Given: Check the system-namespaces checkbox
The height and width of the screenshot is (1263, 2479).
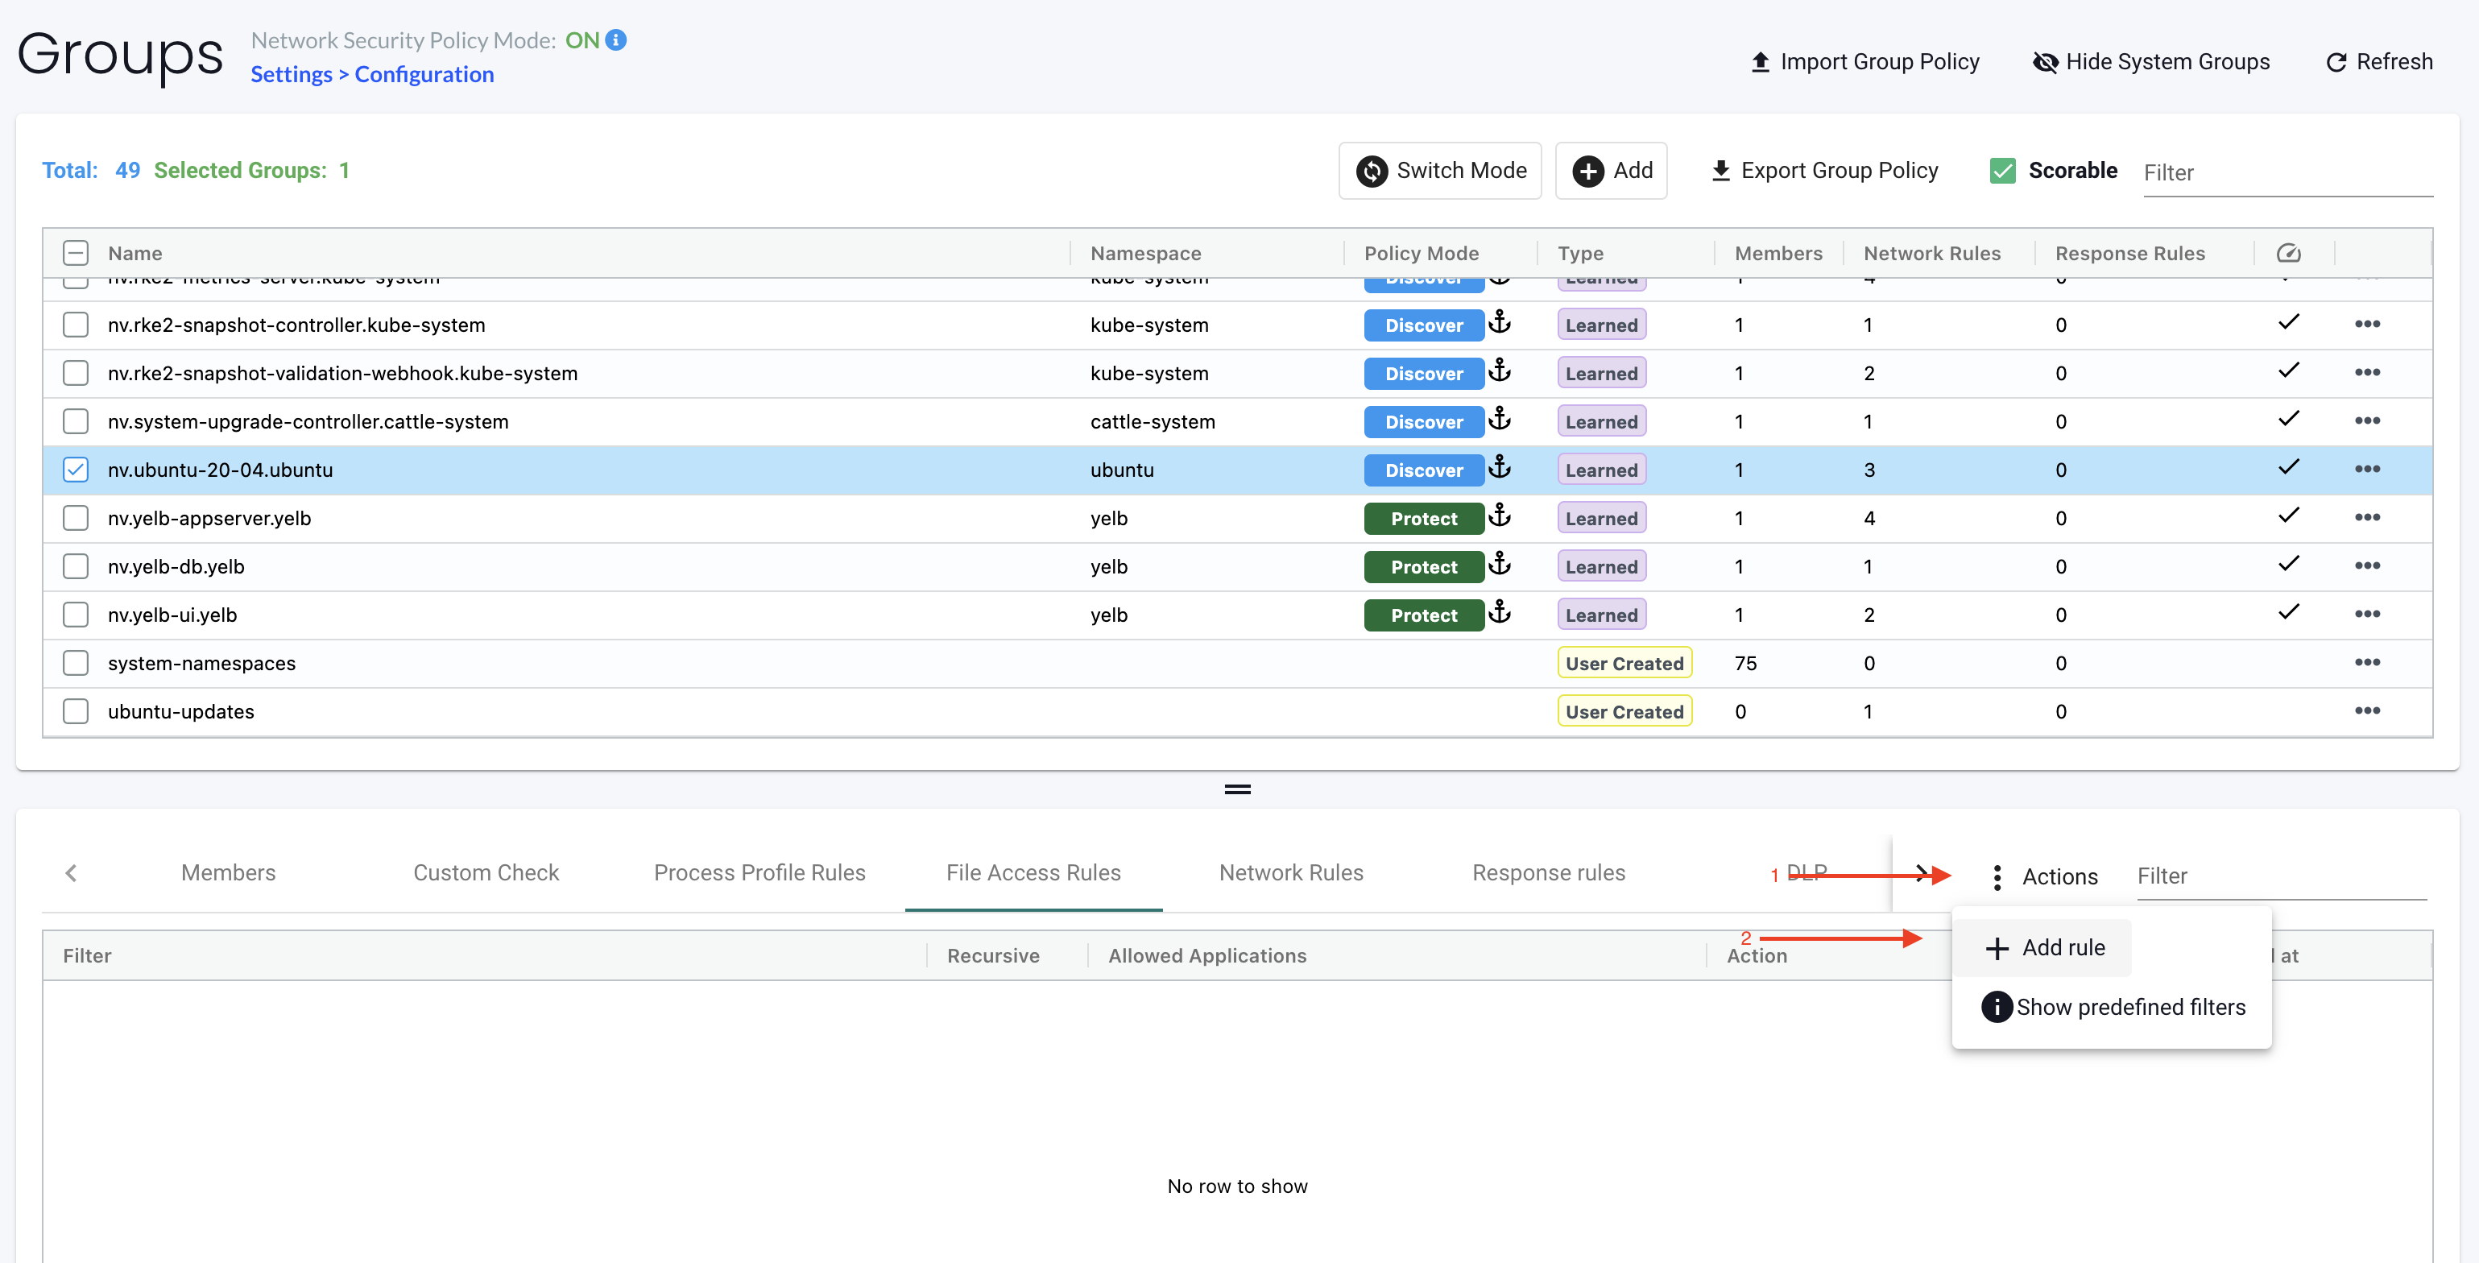Looking at the screenshot, I should pos(75,662).
